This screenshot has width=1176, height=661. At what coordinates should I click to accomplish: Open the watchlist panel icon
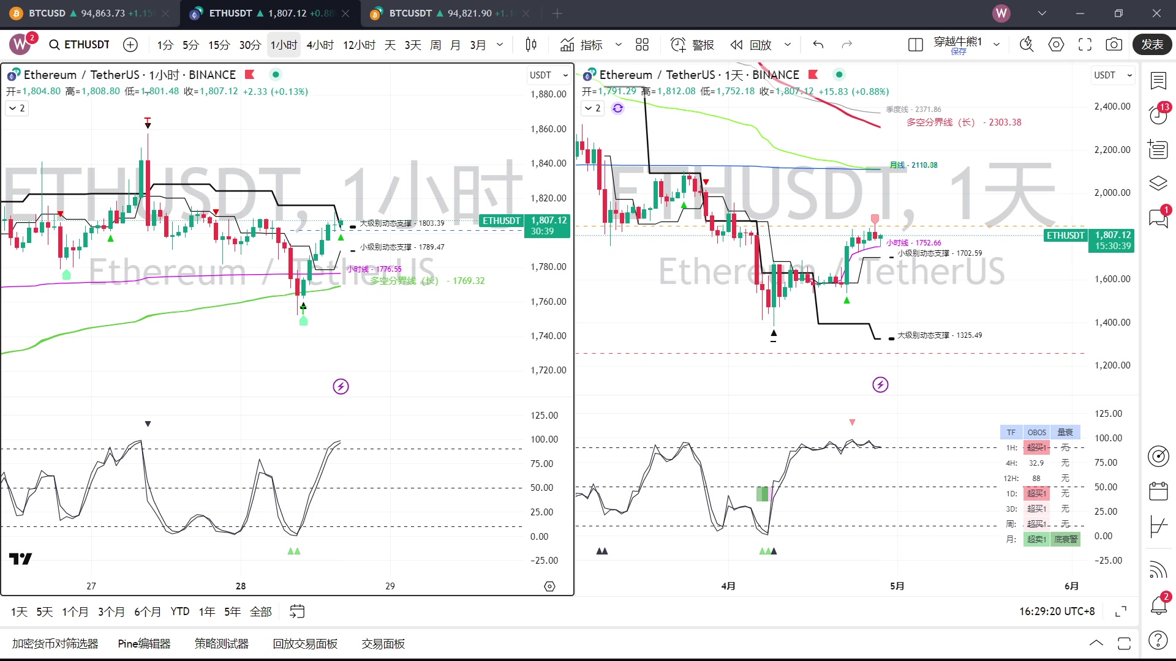(x=1158, y=80)
